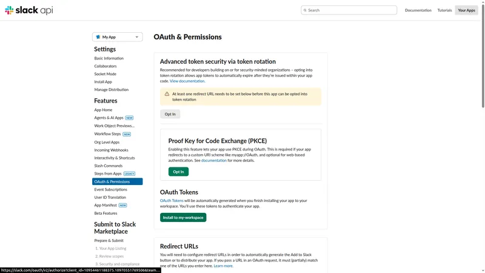Select Workflow Steps
485x273 pixels.
tap(107, 133)
